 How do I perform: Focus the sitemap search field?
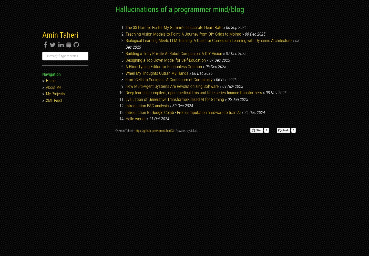(x=65, y=56)
